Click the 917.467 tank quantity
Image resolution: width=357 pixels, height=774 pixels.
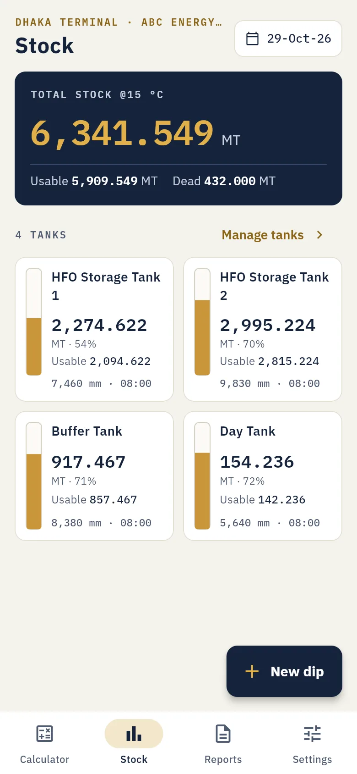[x=88, y=462]
